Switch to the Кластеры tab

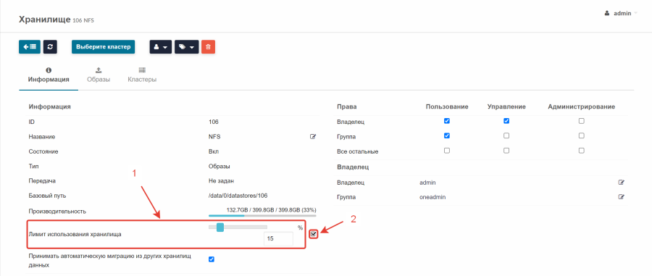[142, 75]
